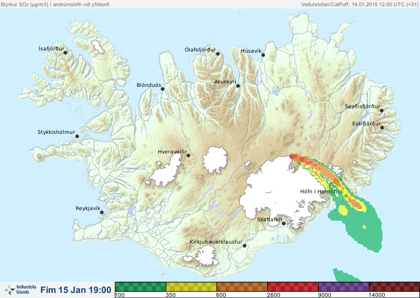The height and width of the screenshot is (298, 420).
Task: Click the Ísafjörður town label
Action: pyautogui.click(x=52, y=49)
